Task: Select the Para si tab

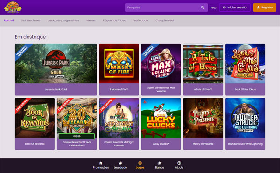Action: pyautogui.click(x=8, y=20)
